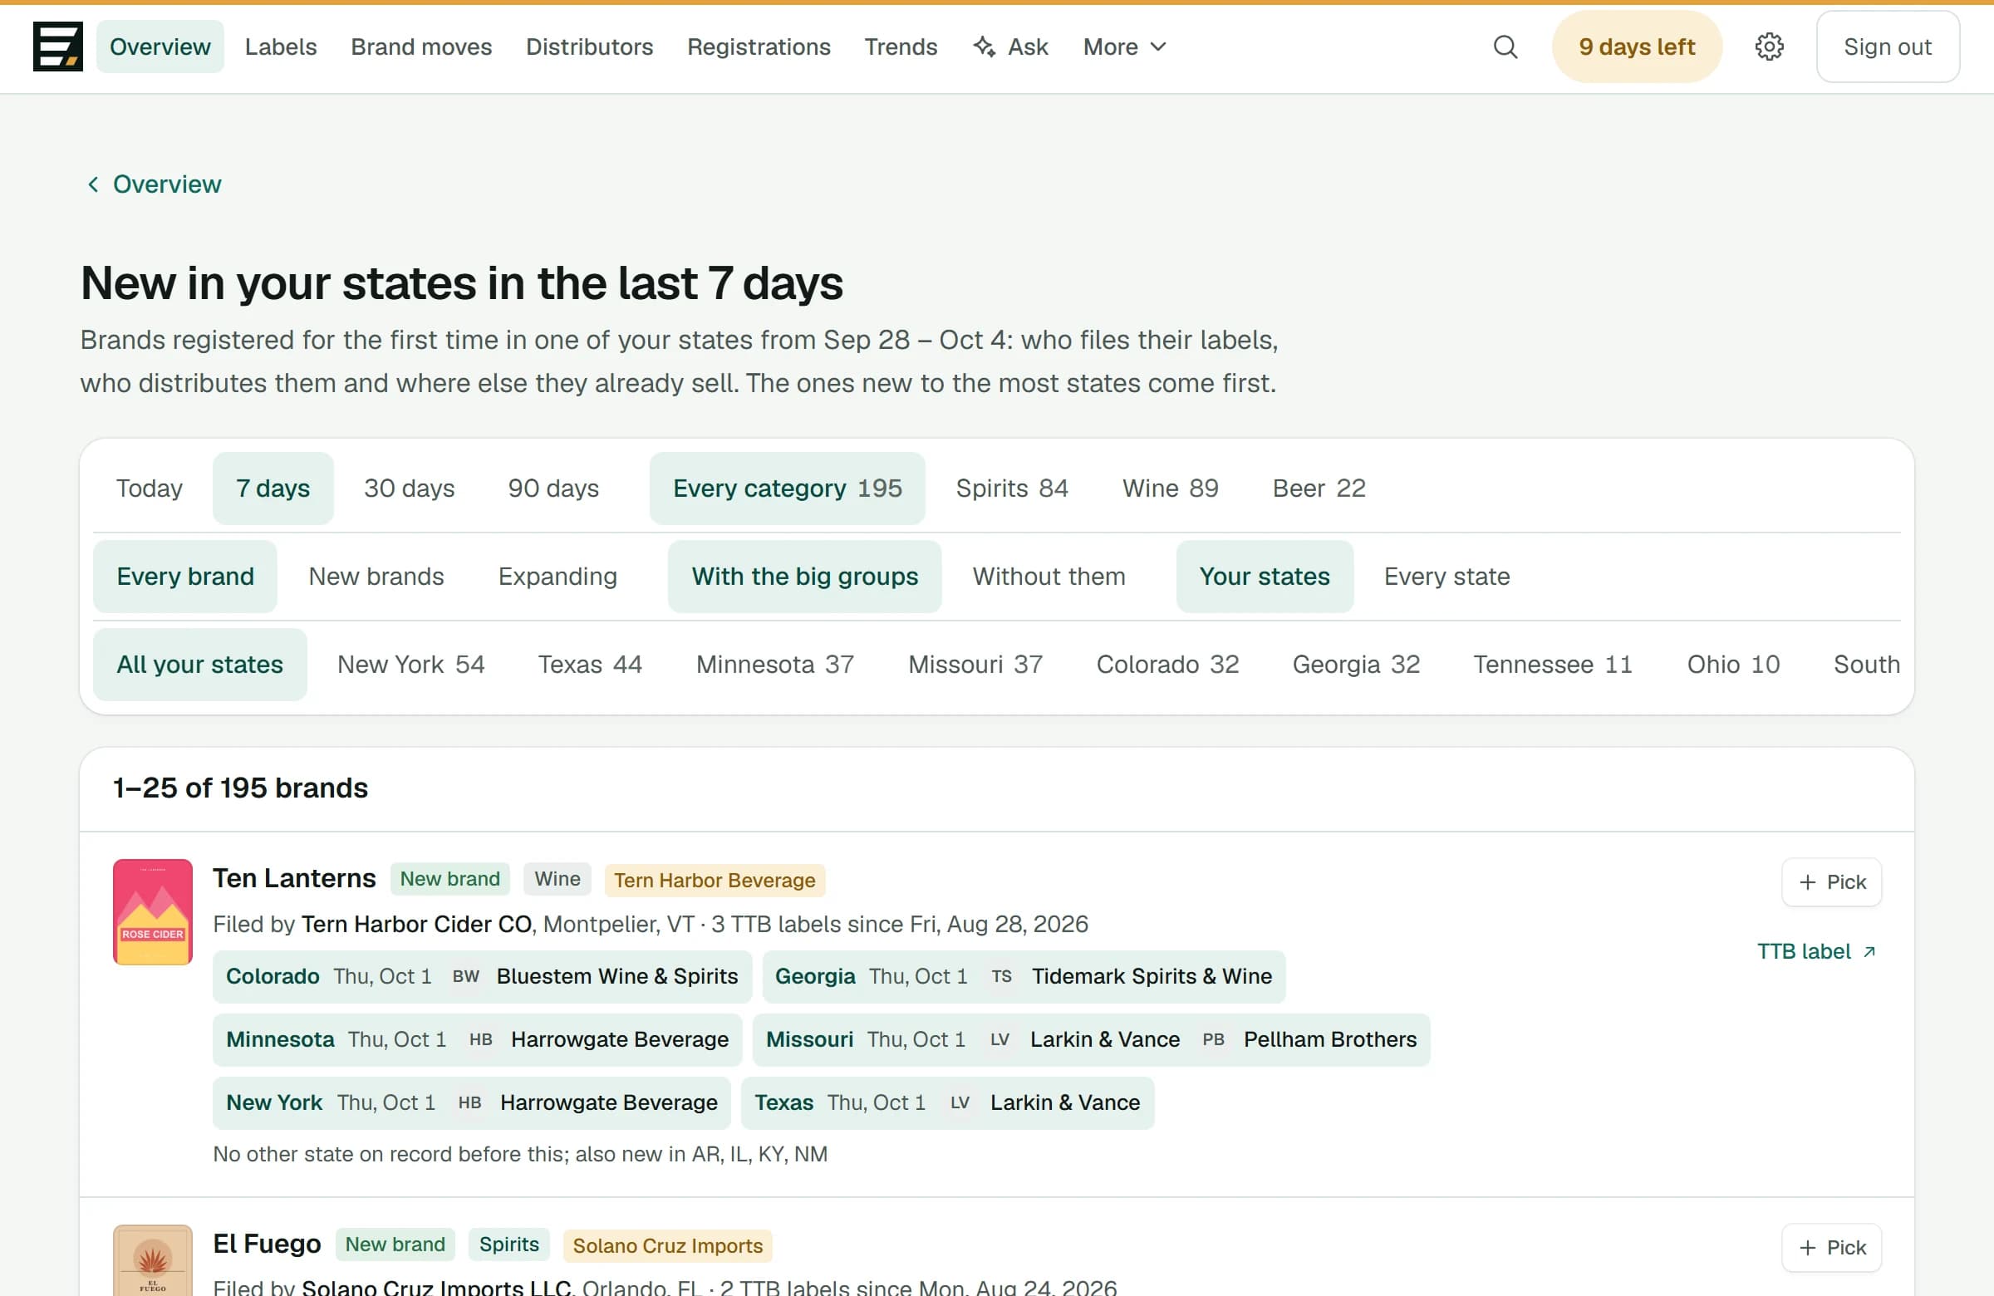Filter to Colorado 32

tap(1167, 665)
